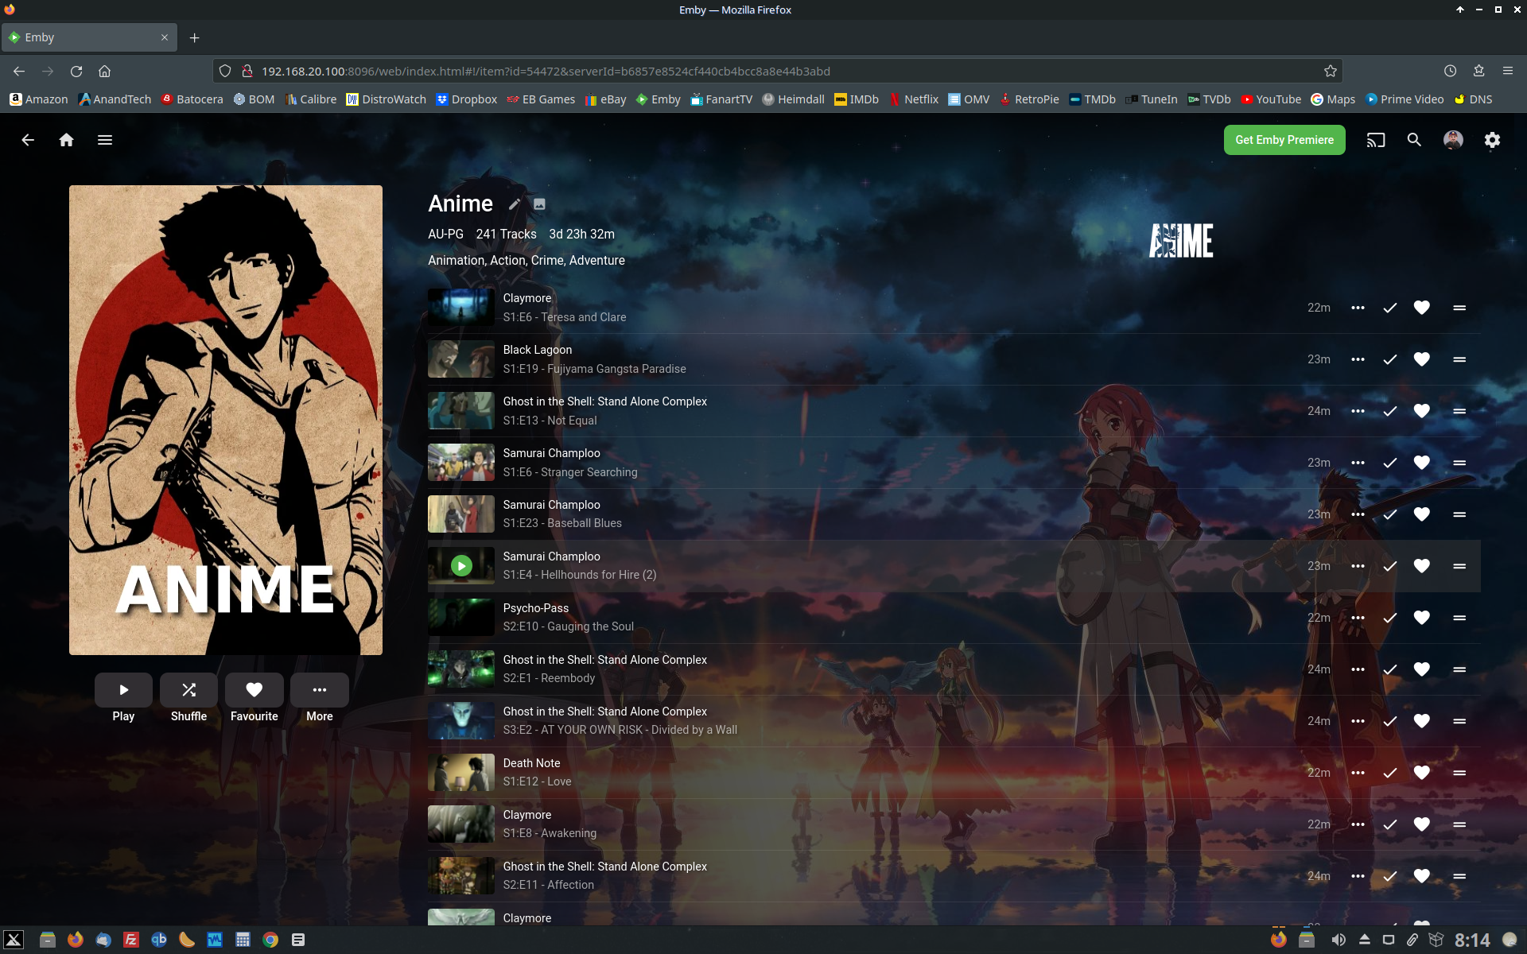Open the user profile avatar
Image resolution: width=1527 pixels, height=954 pixels.
[1453, 140]
